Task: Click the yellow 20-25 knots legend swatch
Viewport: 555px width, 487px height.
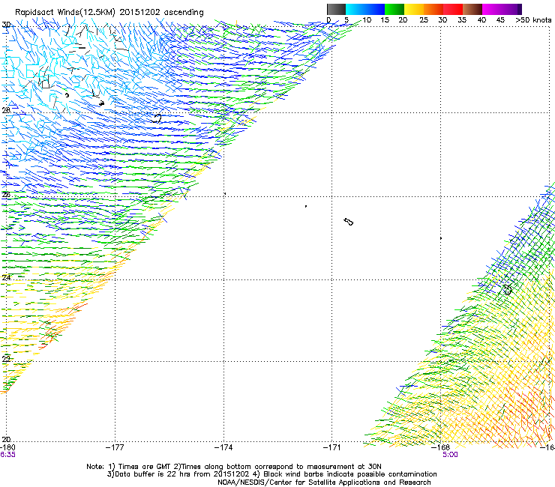Action: coord(414,9)
